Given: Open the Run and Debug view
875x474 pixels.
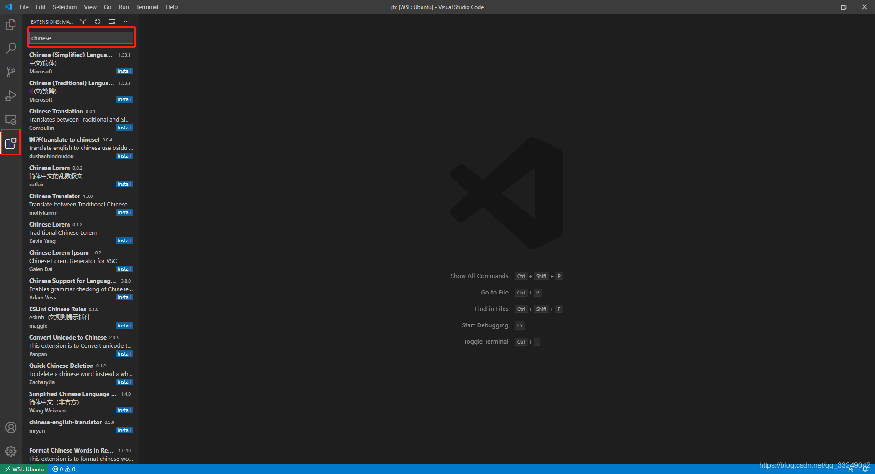Looking at the screenshot, I should point(11,96).
